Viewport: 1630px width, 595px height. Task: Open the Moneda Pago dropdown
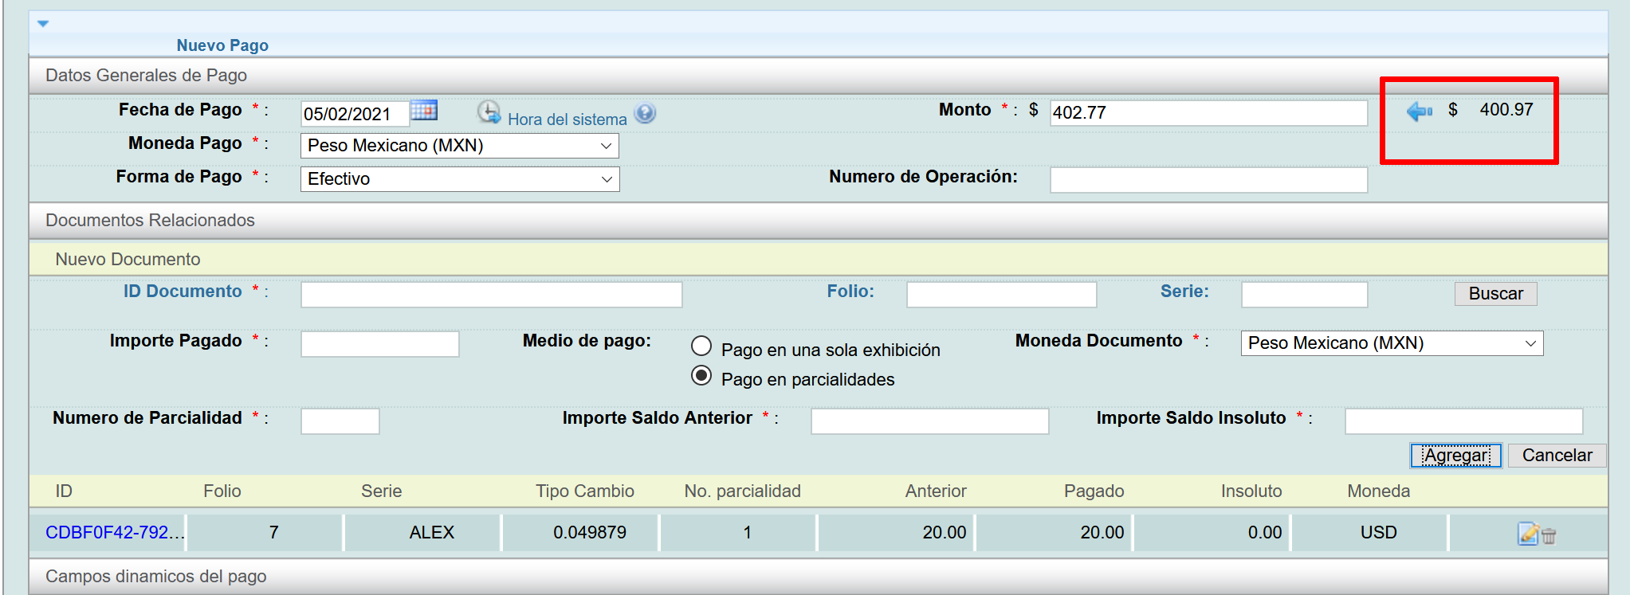[459, 146]
